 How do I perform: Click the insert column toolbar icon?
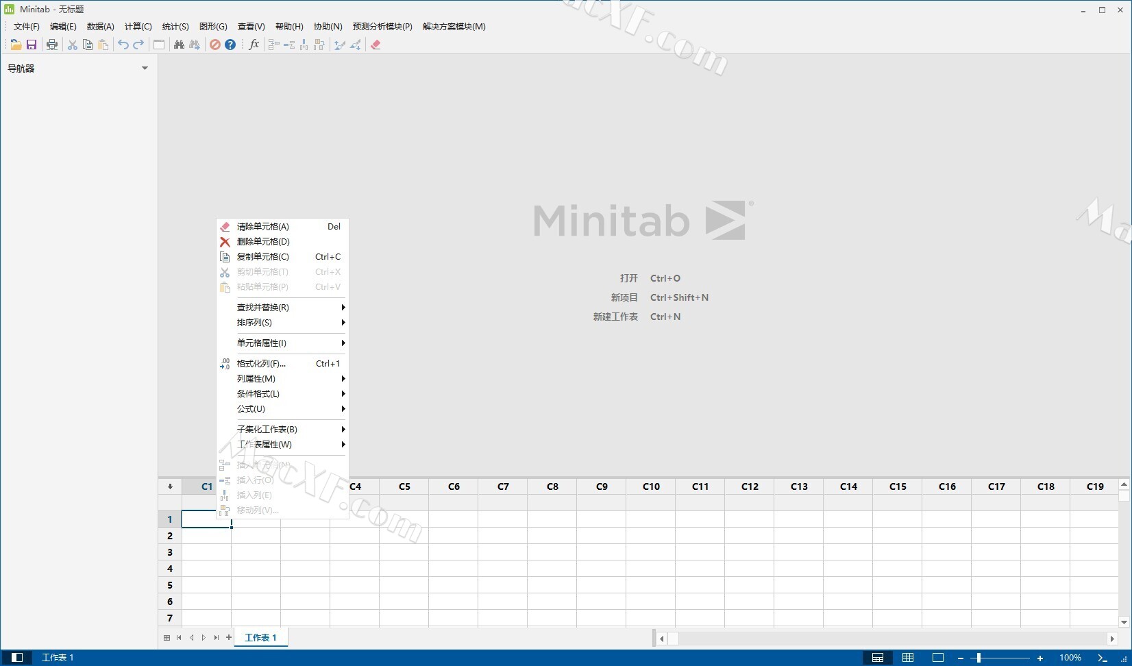304,45
